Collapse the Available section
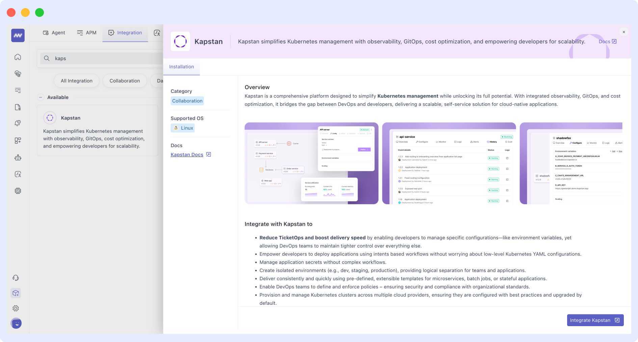This screenshot has height=342, width=638. tap(41, 97)
